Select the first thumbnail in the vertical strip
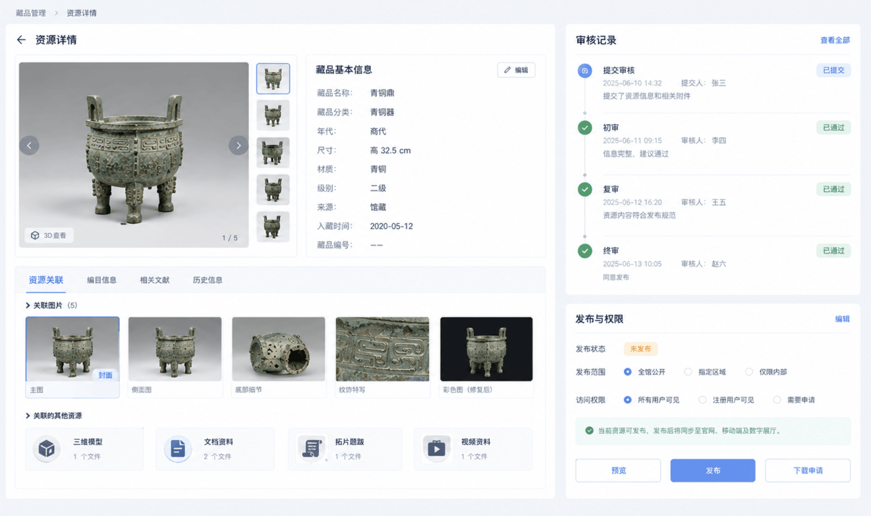 coord(273,79)
